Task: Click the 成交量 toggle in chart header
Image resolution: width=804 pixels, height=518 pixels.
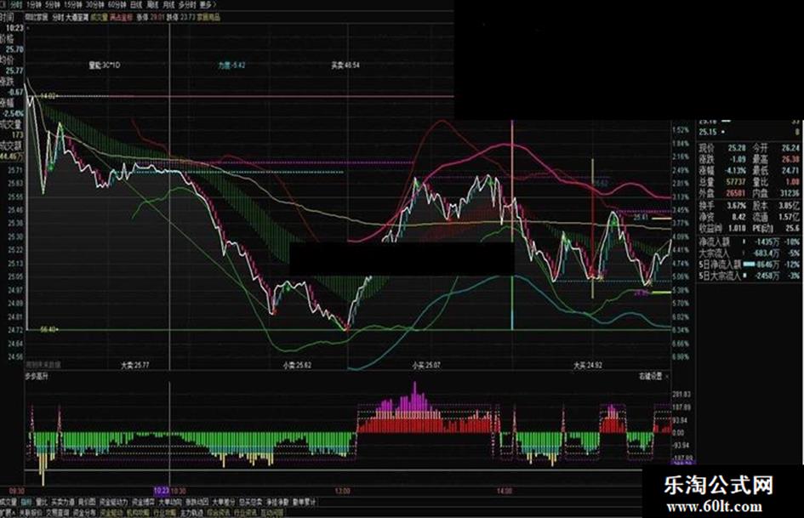Action: (x=100, y=17)
